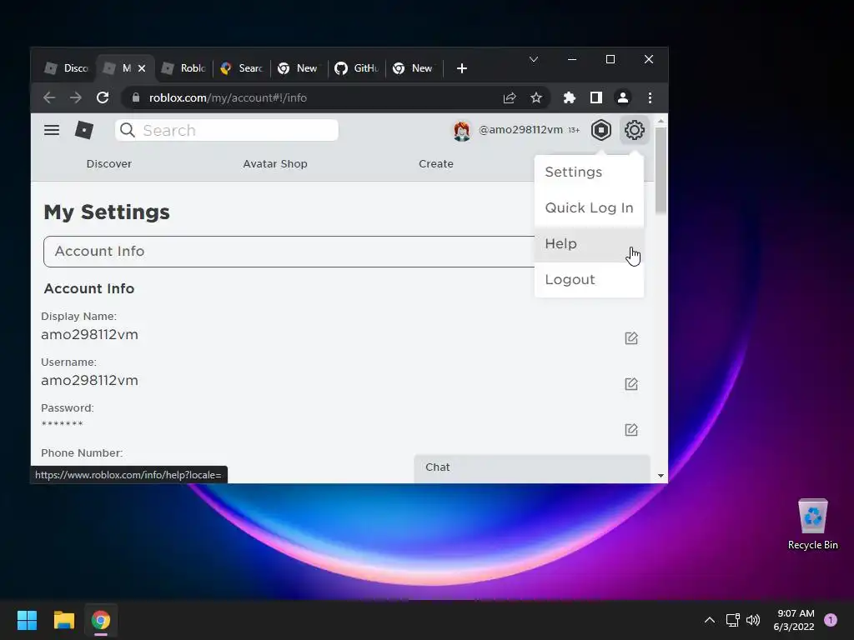Open the tab search dropdown arrow

pyautogui.click(x=534, y=59)
